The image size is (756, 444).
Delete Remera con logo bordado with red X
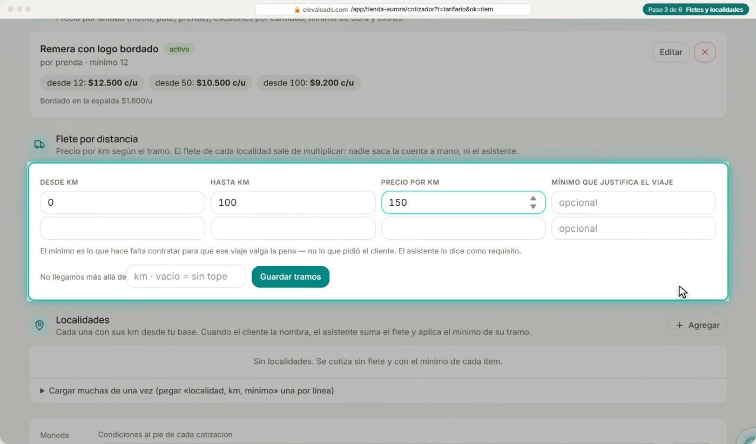705,52
